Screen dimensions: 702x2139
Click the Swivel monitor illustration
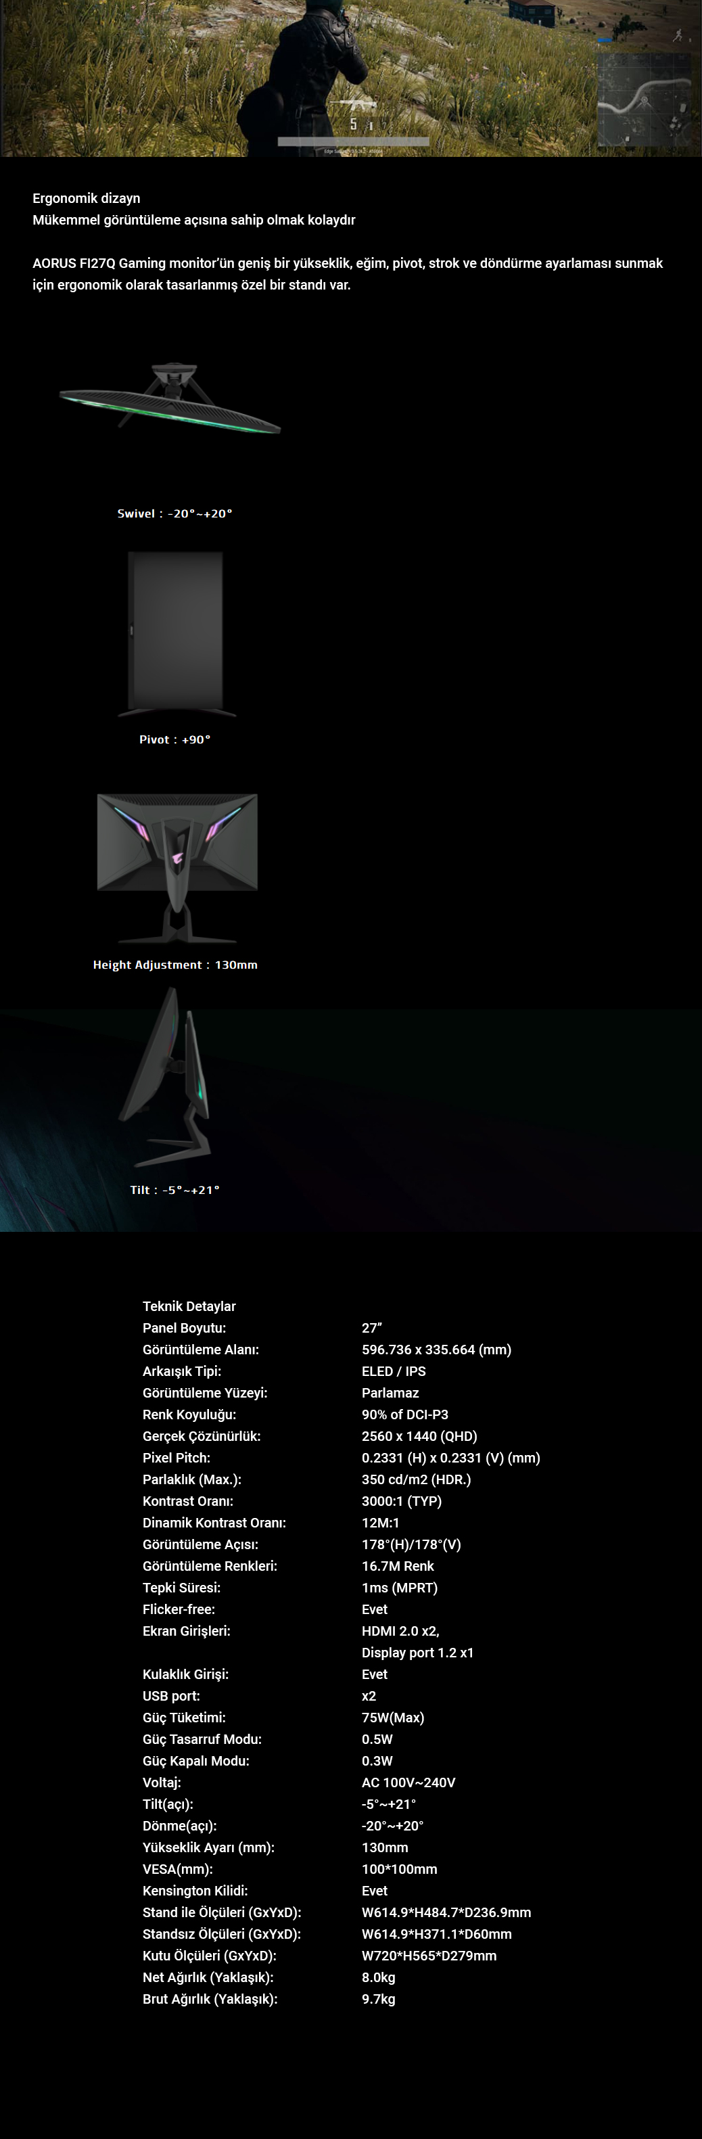click(171, 398)
